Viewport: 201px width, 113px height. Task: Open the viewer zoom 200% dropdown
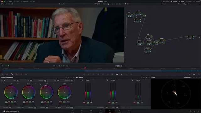click(3, 4)
